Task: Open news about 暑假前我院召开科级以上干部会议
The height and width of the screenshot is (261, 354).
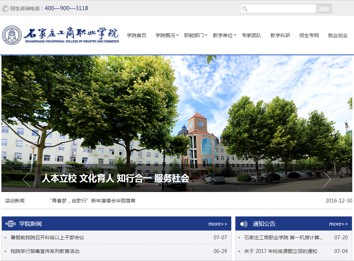Action: point(47,238)
